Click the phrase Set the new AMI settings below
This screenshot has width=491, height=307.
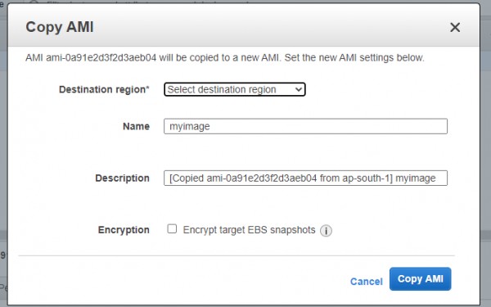point(354,57)
